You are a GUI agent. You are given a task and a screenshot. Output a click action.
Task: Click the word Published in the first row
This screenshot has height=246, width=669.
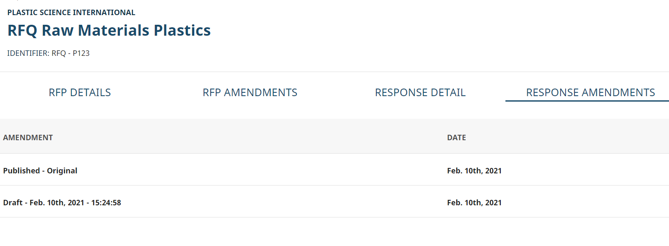[x=21, y=171]
